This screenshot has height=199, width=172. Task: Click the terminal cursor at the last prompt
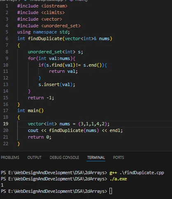[x=111, y=191]
